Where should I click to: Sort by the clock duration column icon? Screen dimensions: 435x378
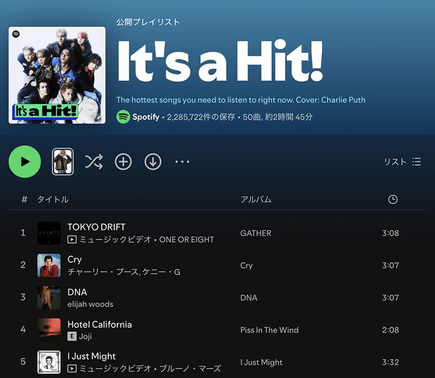point(393,200)
